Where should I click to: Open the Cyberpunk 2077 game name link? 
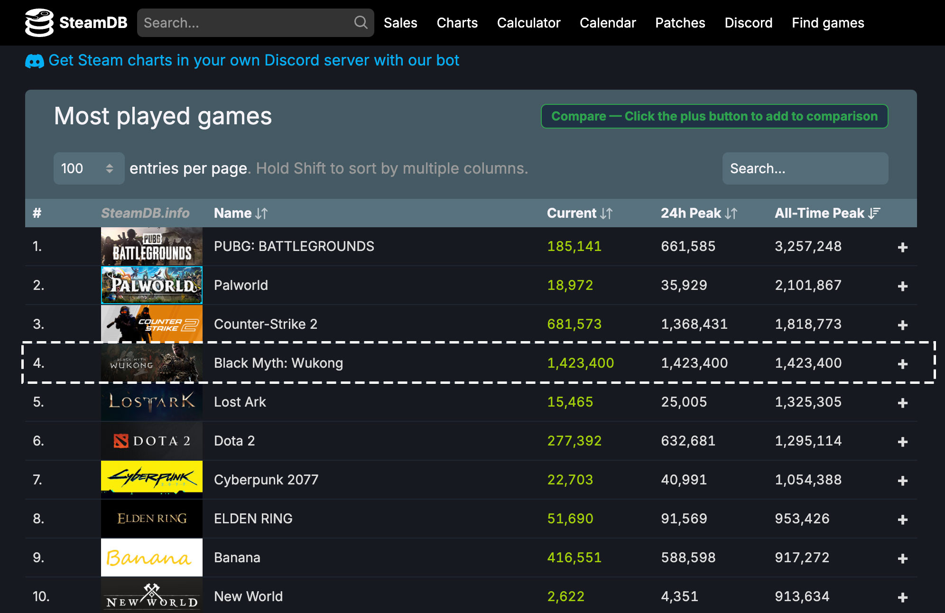click(266, 480)
